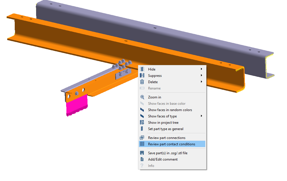Click the Set part type as general icon
Screen dimensions: 287x181
coord(142,129)
